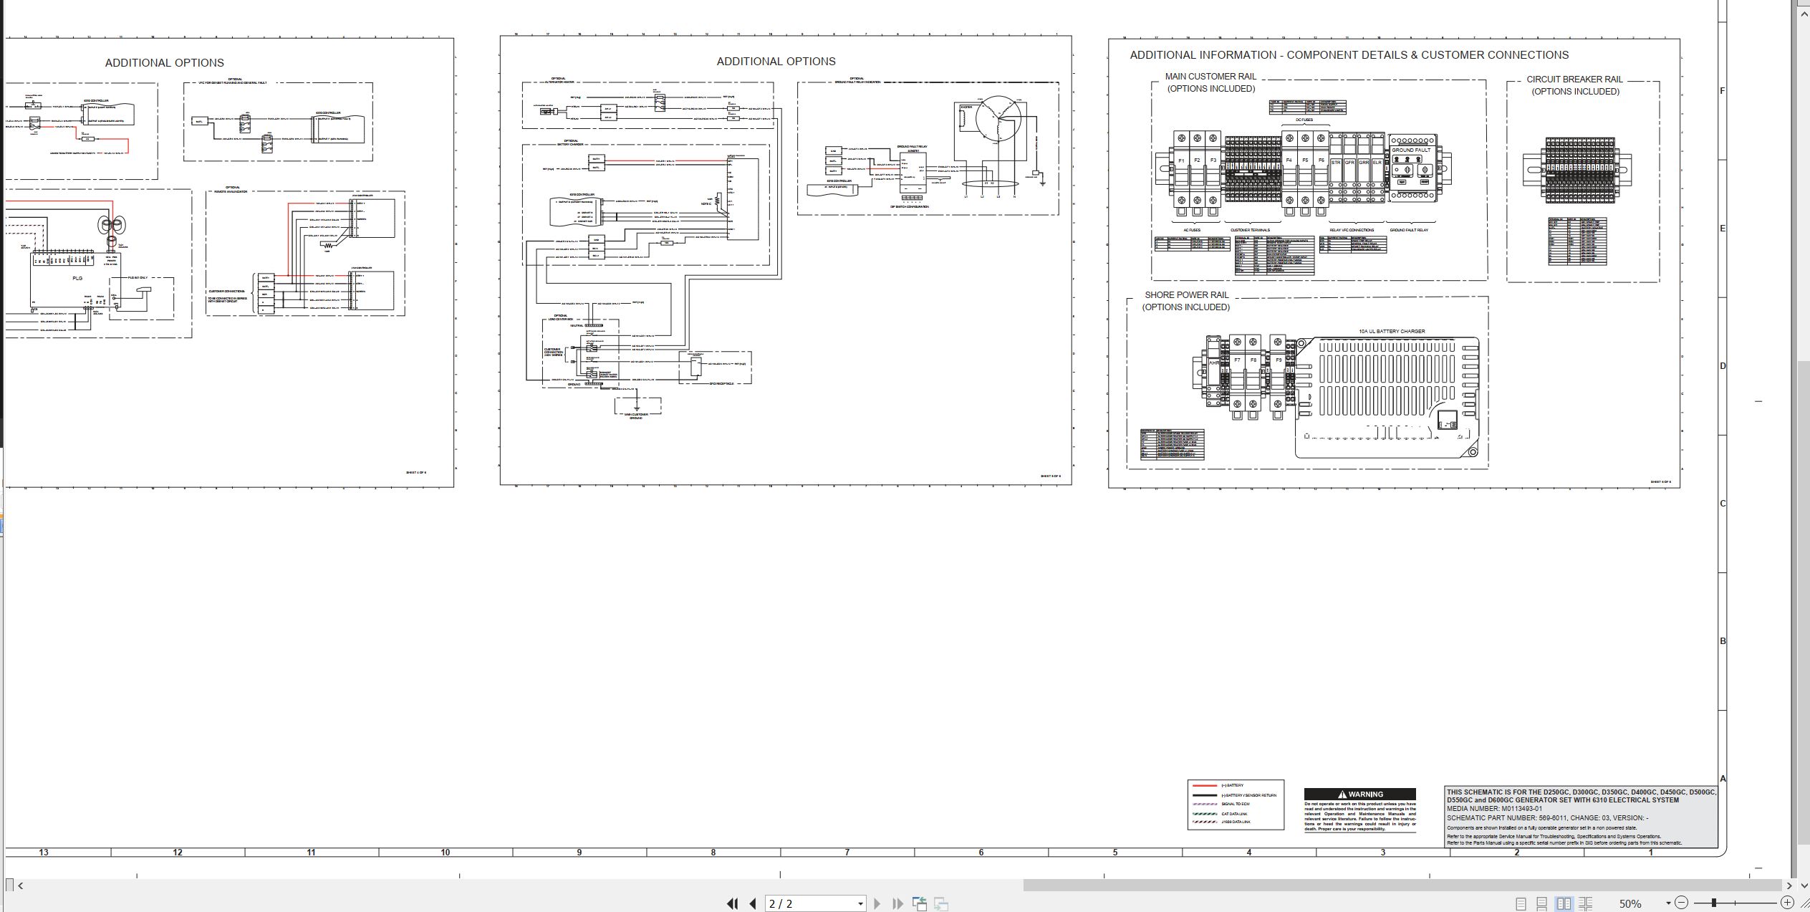Image resolution: width=1810 pixels, height=912 pixels.
Task: Click the 'SHORE POWER RAIL' label
Action: click(x=1186, y=295)
